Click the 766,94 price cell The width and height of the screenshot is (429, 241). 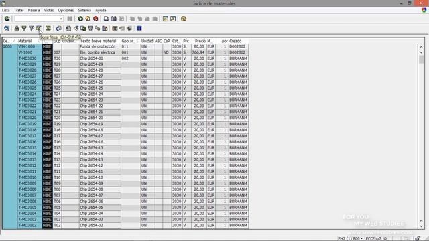point(198,52)
